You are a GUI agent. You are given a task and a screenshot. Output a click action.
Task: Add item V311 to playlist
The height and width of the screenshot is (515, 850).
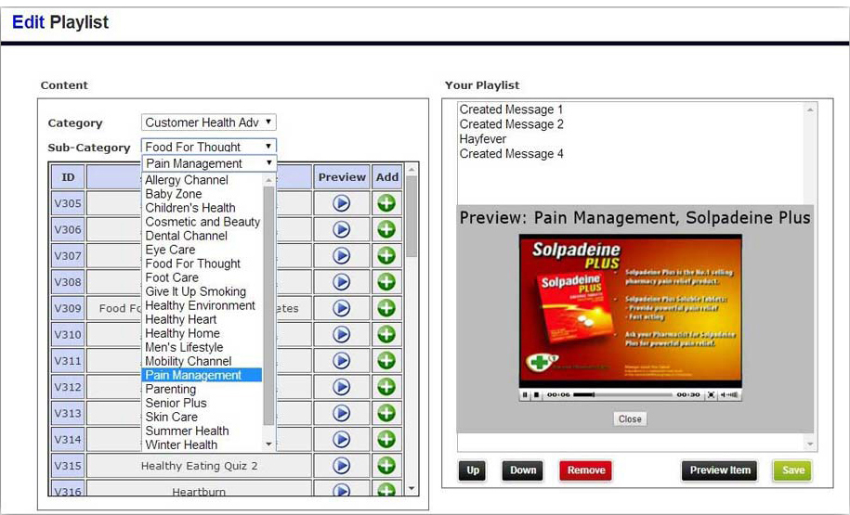click(386, 361)
